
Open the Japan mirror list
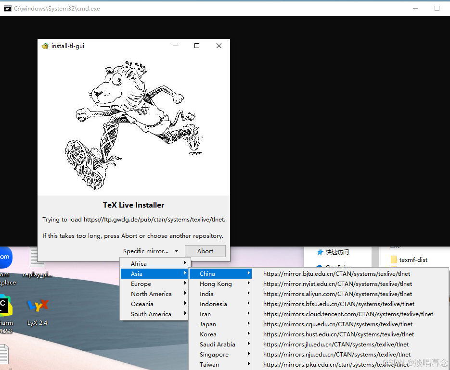(220, 324)
